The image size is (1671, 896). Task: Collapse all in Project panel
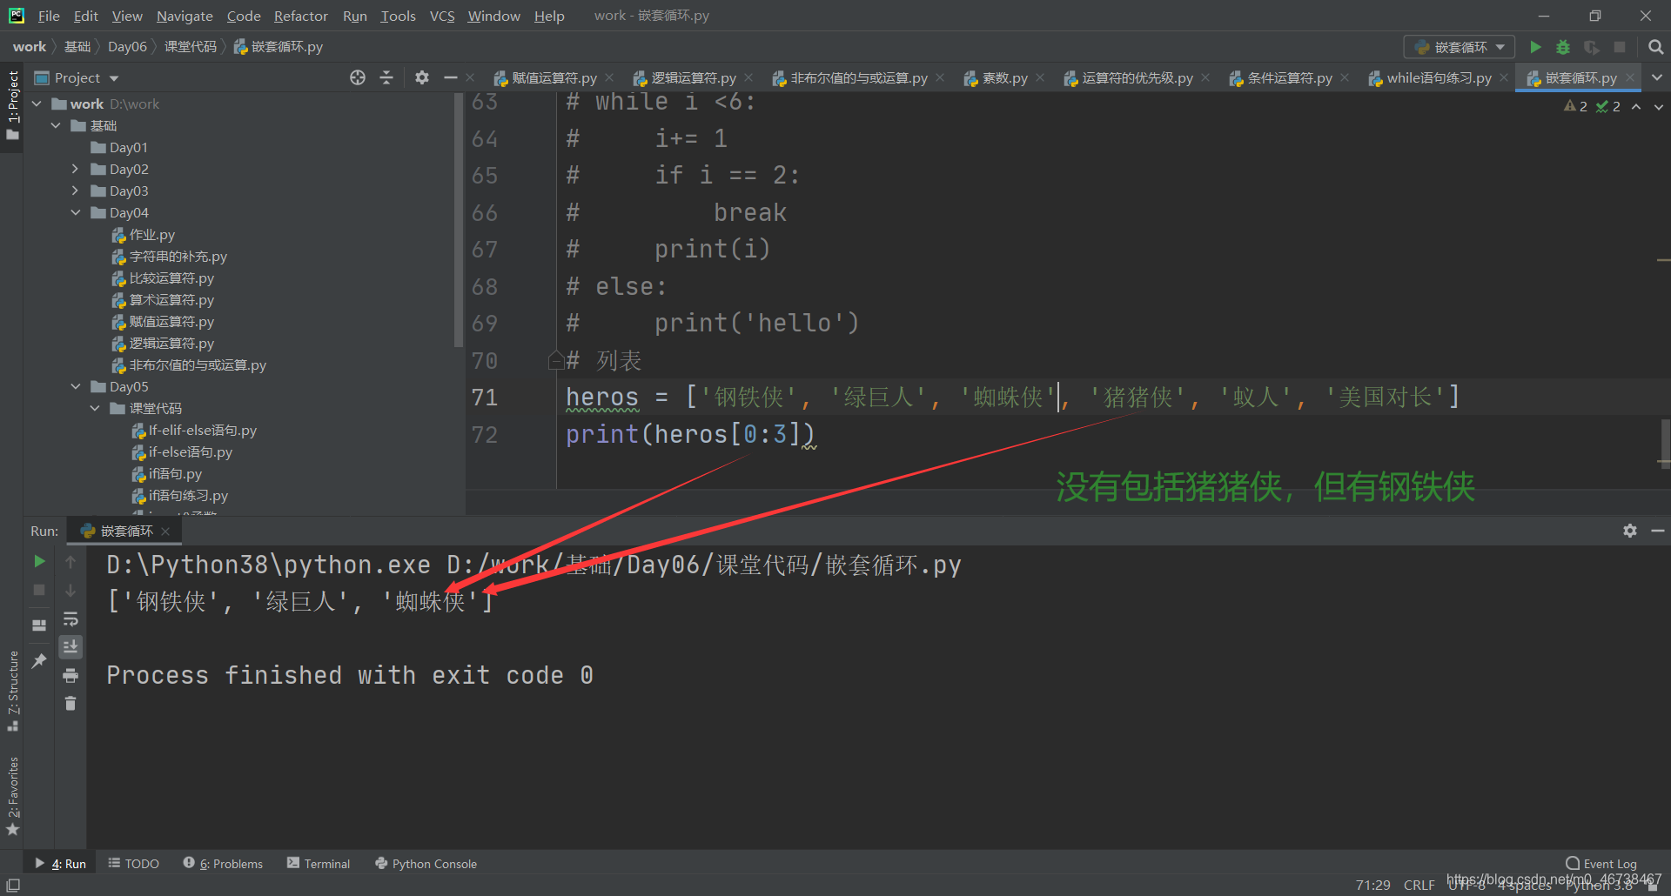386,78
